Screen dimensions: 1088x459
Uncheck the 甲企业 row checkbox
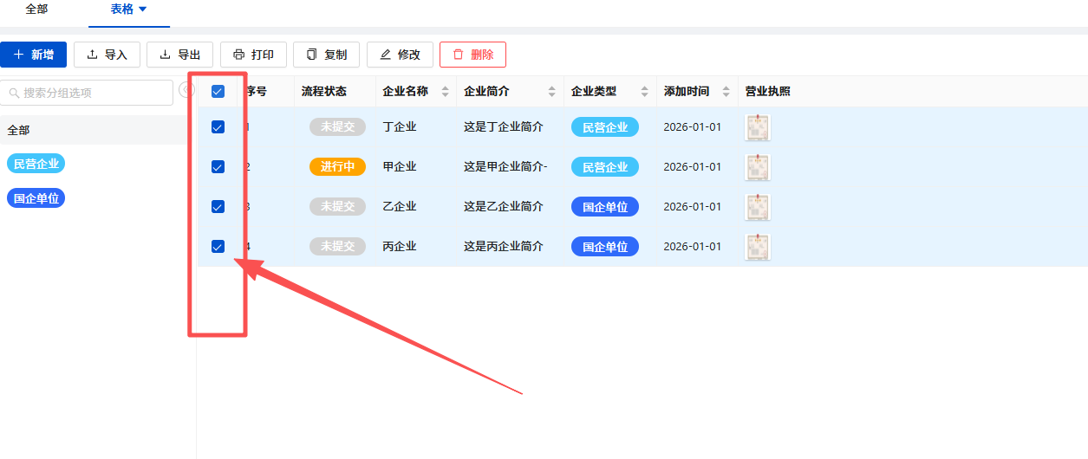tap(218, 167)
